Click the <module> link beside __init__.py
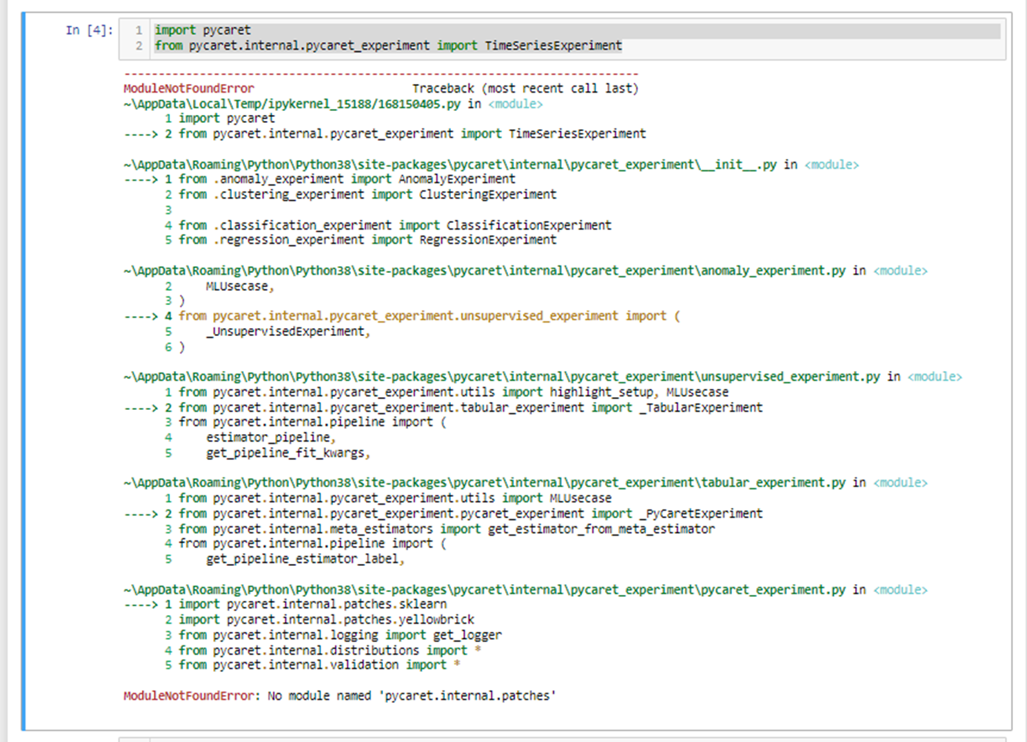Viewport: 1027px width, 742px height. pyautogui.click(x=831, y=164)
